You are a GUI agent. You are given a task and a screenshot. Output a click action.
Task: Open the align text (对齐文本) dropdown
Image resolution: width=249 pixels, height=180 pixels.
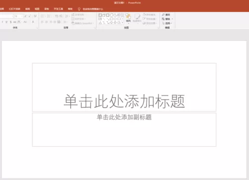(x=79, y=19)
